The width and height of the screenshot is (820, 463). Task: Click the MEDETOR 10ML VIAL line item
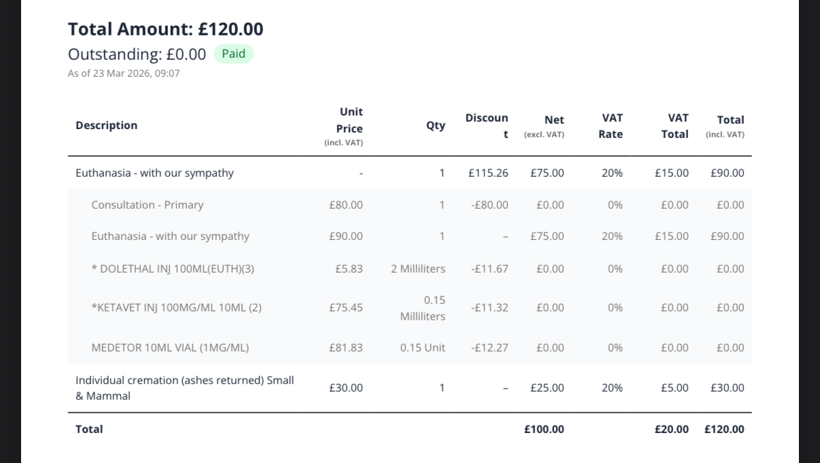point(170,347)
